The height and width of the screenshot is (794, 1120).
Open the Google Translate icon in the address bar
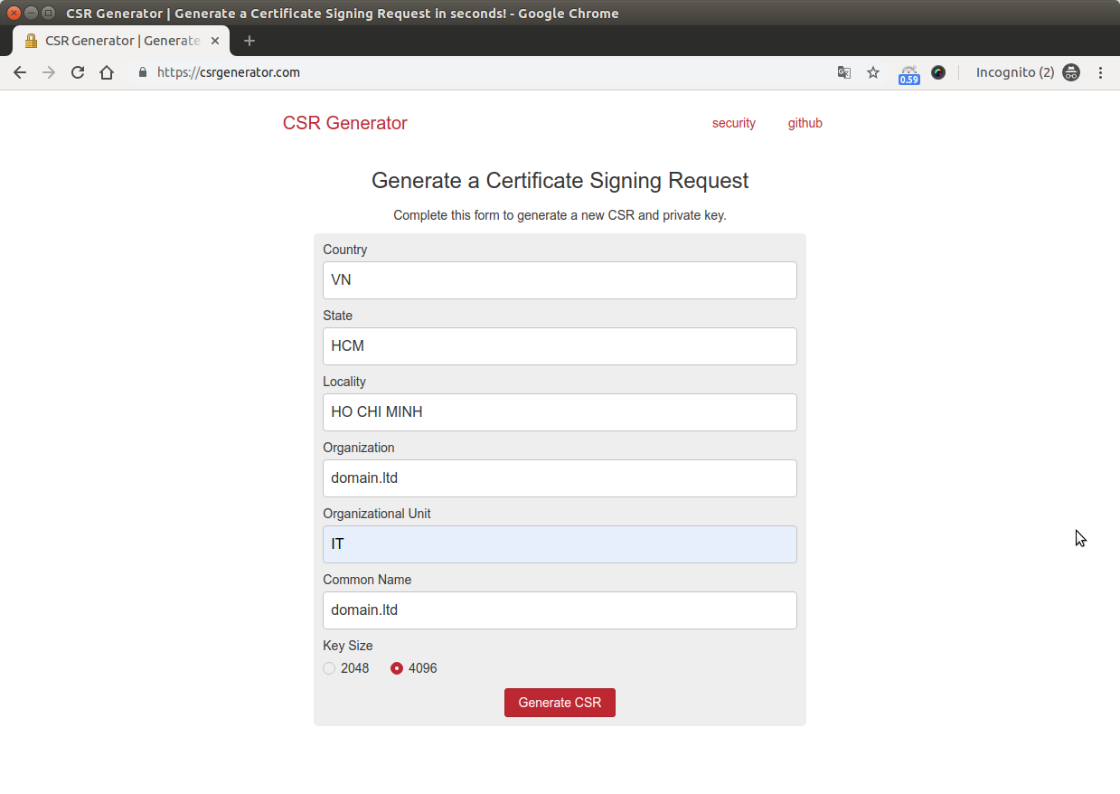point(843,72)
